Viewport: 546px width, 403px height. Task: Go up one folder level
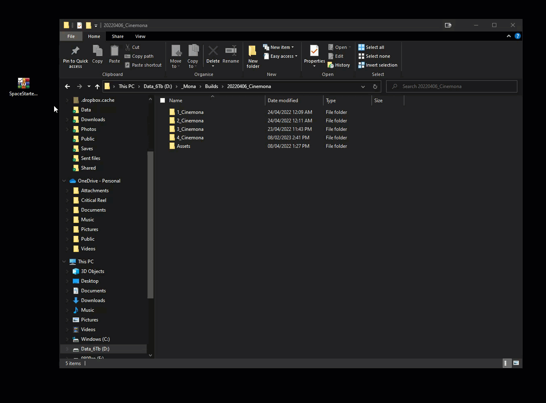click(97, 86)
